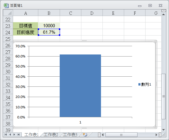Click the vertical split box above scrollbar
The image size is (169, 140).
coord(164,11)
